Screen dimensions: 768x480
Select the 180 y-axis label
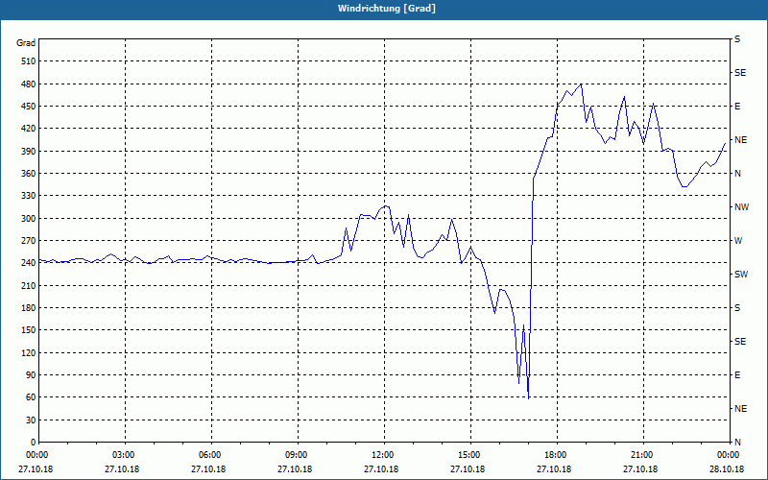(29, 307)
